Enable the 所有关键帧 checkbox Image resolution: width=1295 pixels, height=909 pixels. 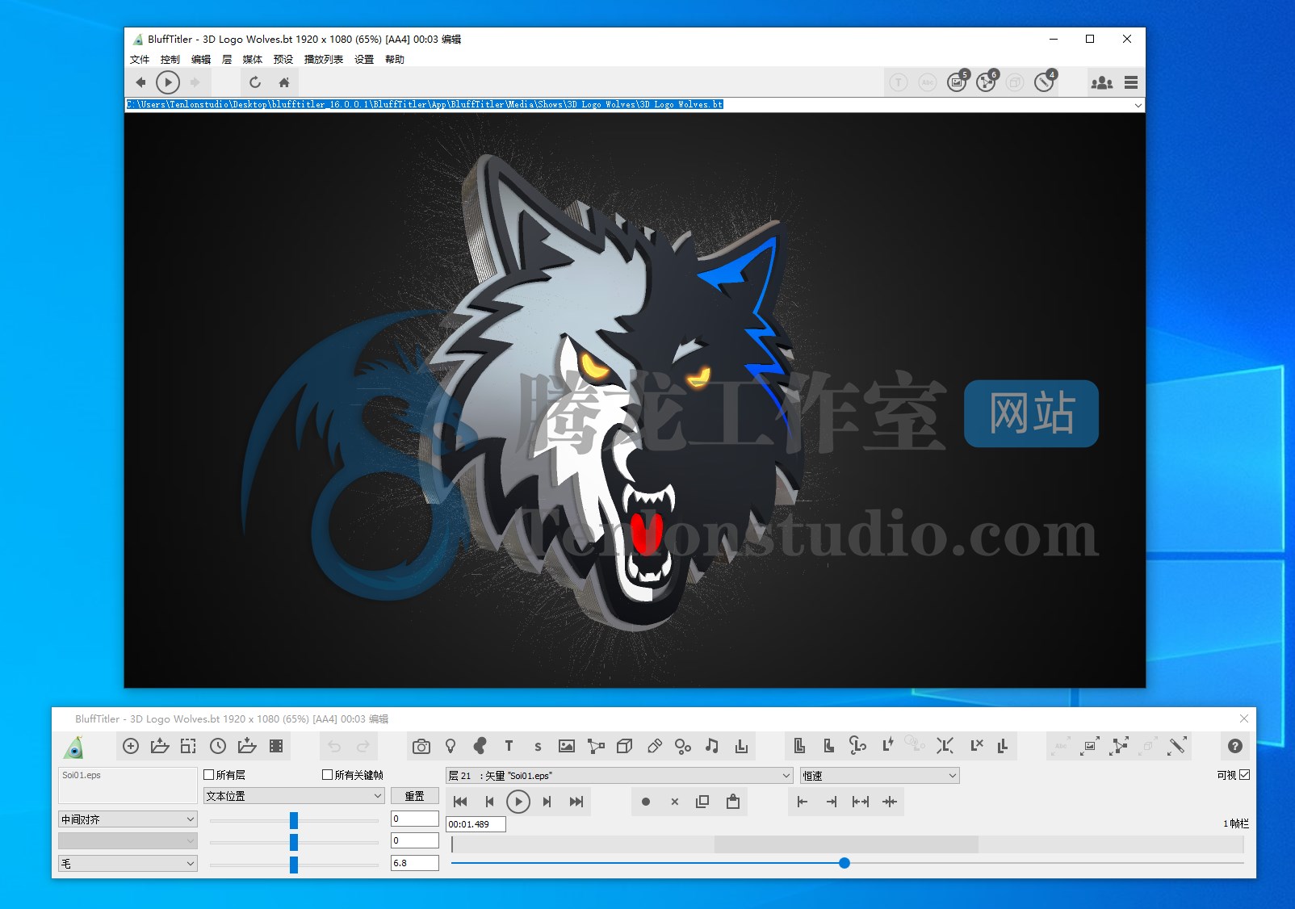pyautogui.click(x=327, y=775)
